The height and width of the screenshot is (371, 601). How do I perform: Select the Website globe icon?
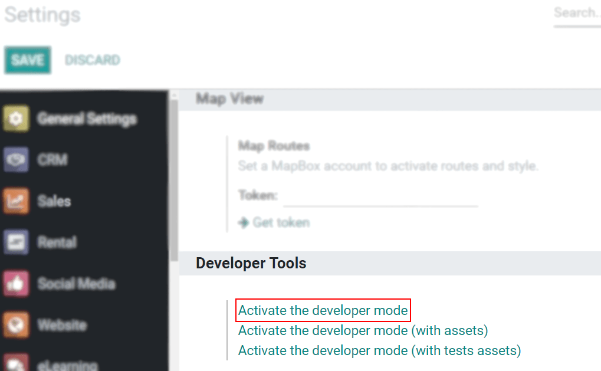16,325
